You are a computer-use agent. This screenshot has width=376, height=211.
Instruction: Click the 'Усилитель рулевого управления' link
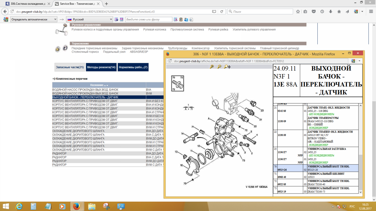click(x=253, y=29)
